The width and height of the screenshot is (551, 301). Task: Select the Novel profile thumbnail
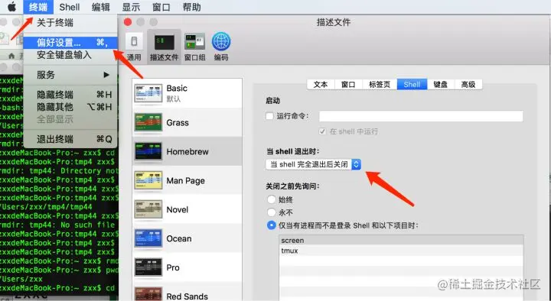pyautogui.click(x=148, y=209)
